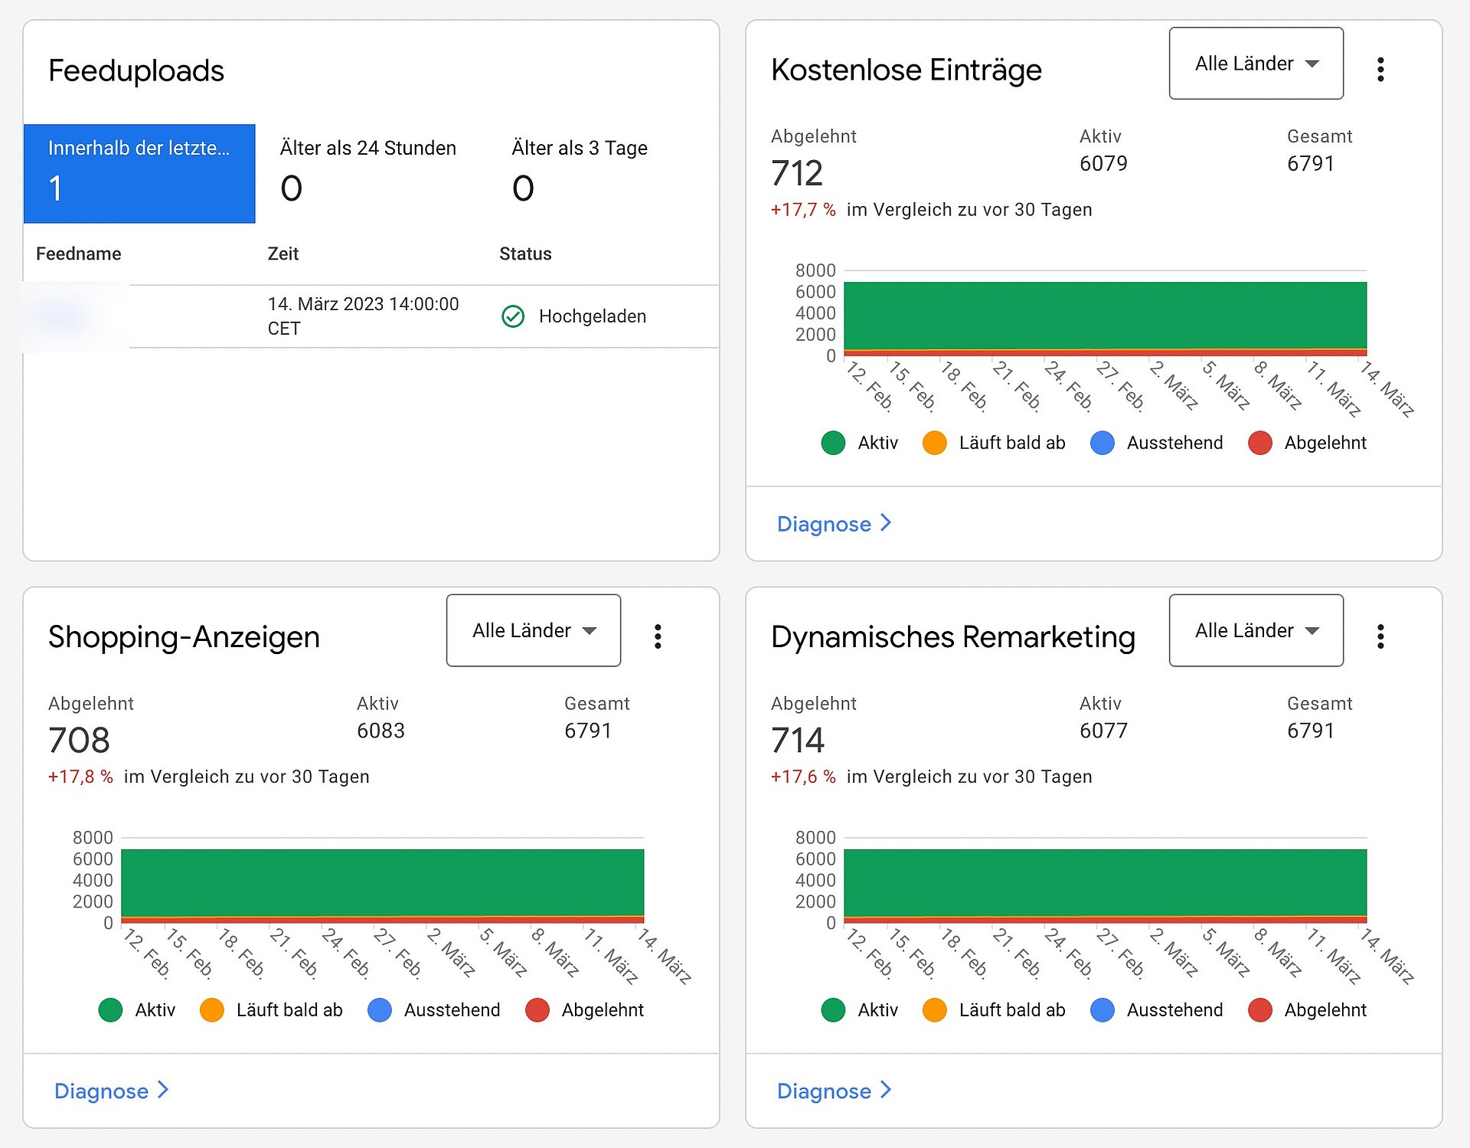Expand Alle Länder dropdown in Shopping-Anzeigen
Image resolution: width=1470 pixels, height=1148 pixels.
534,630
